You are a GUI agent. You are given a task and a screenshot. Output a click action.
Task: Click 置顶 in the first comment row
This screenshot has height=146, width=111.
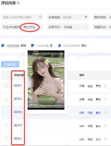pyautogui.click(x=98, y=86)
